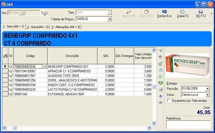The width and height of the screenshot is (215, 133).
Task: Click the Benegrip product image thumbnail
Action: (x=187, y=65)
